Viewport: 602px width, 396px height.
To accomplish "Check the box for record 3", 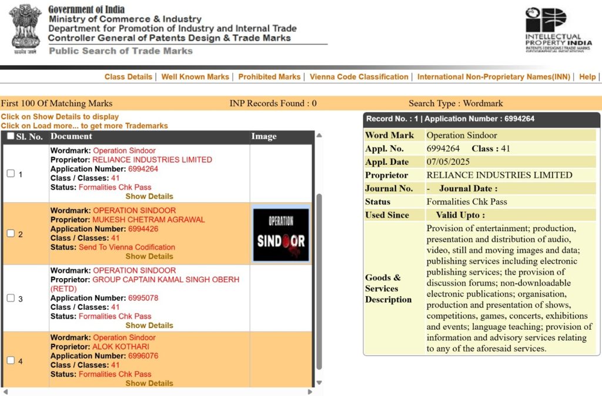I will point(11,298).
